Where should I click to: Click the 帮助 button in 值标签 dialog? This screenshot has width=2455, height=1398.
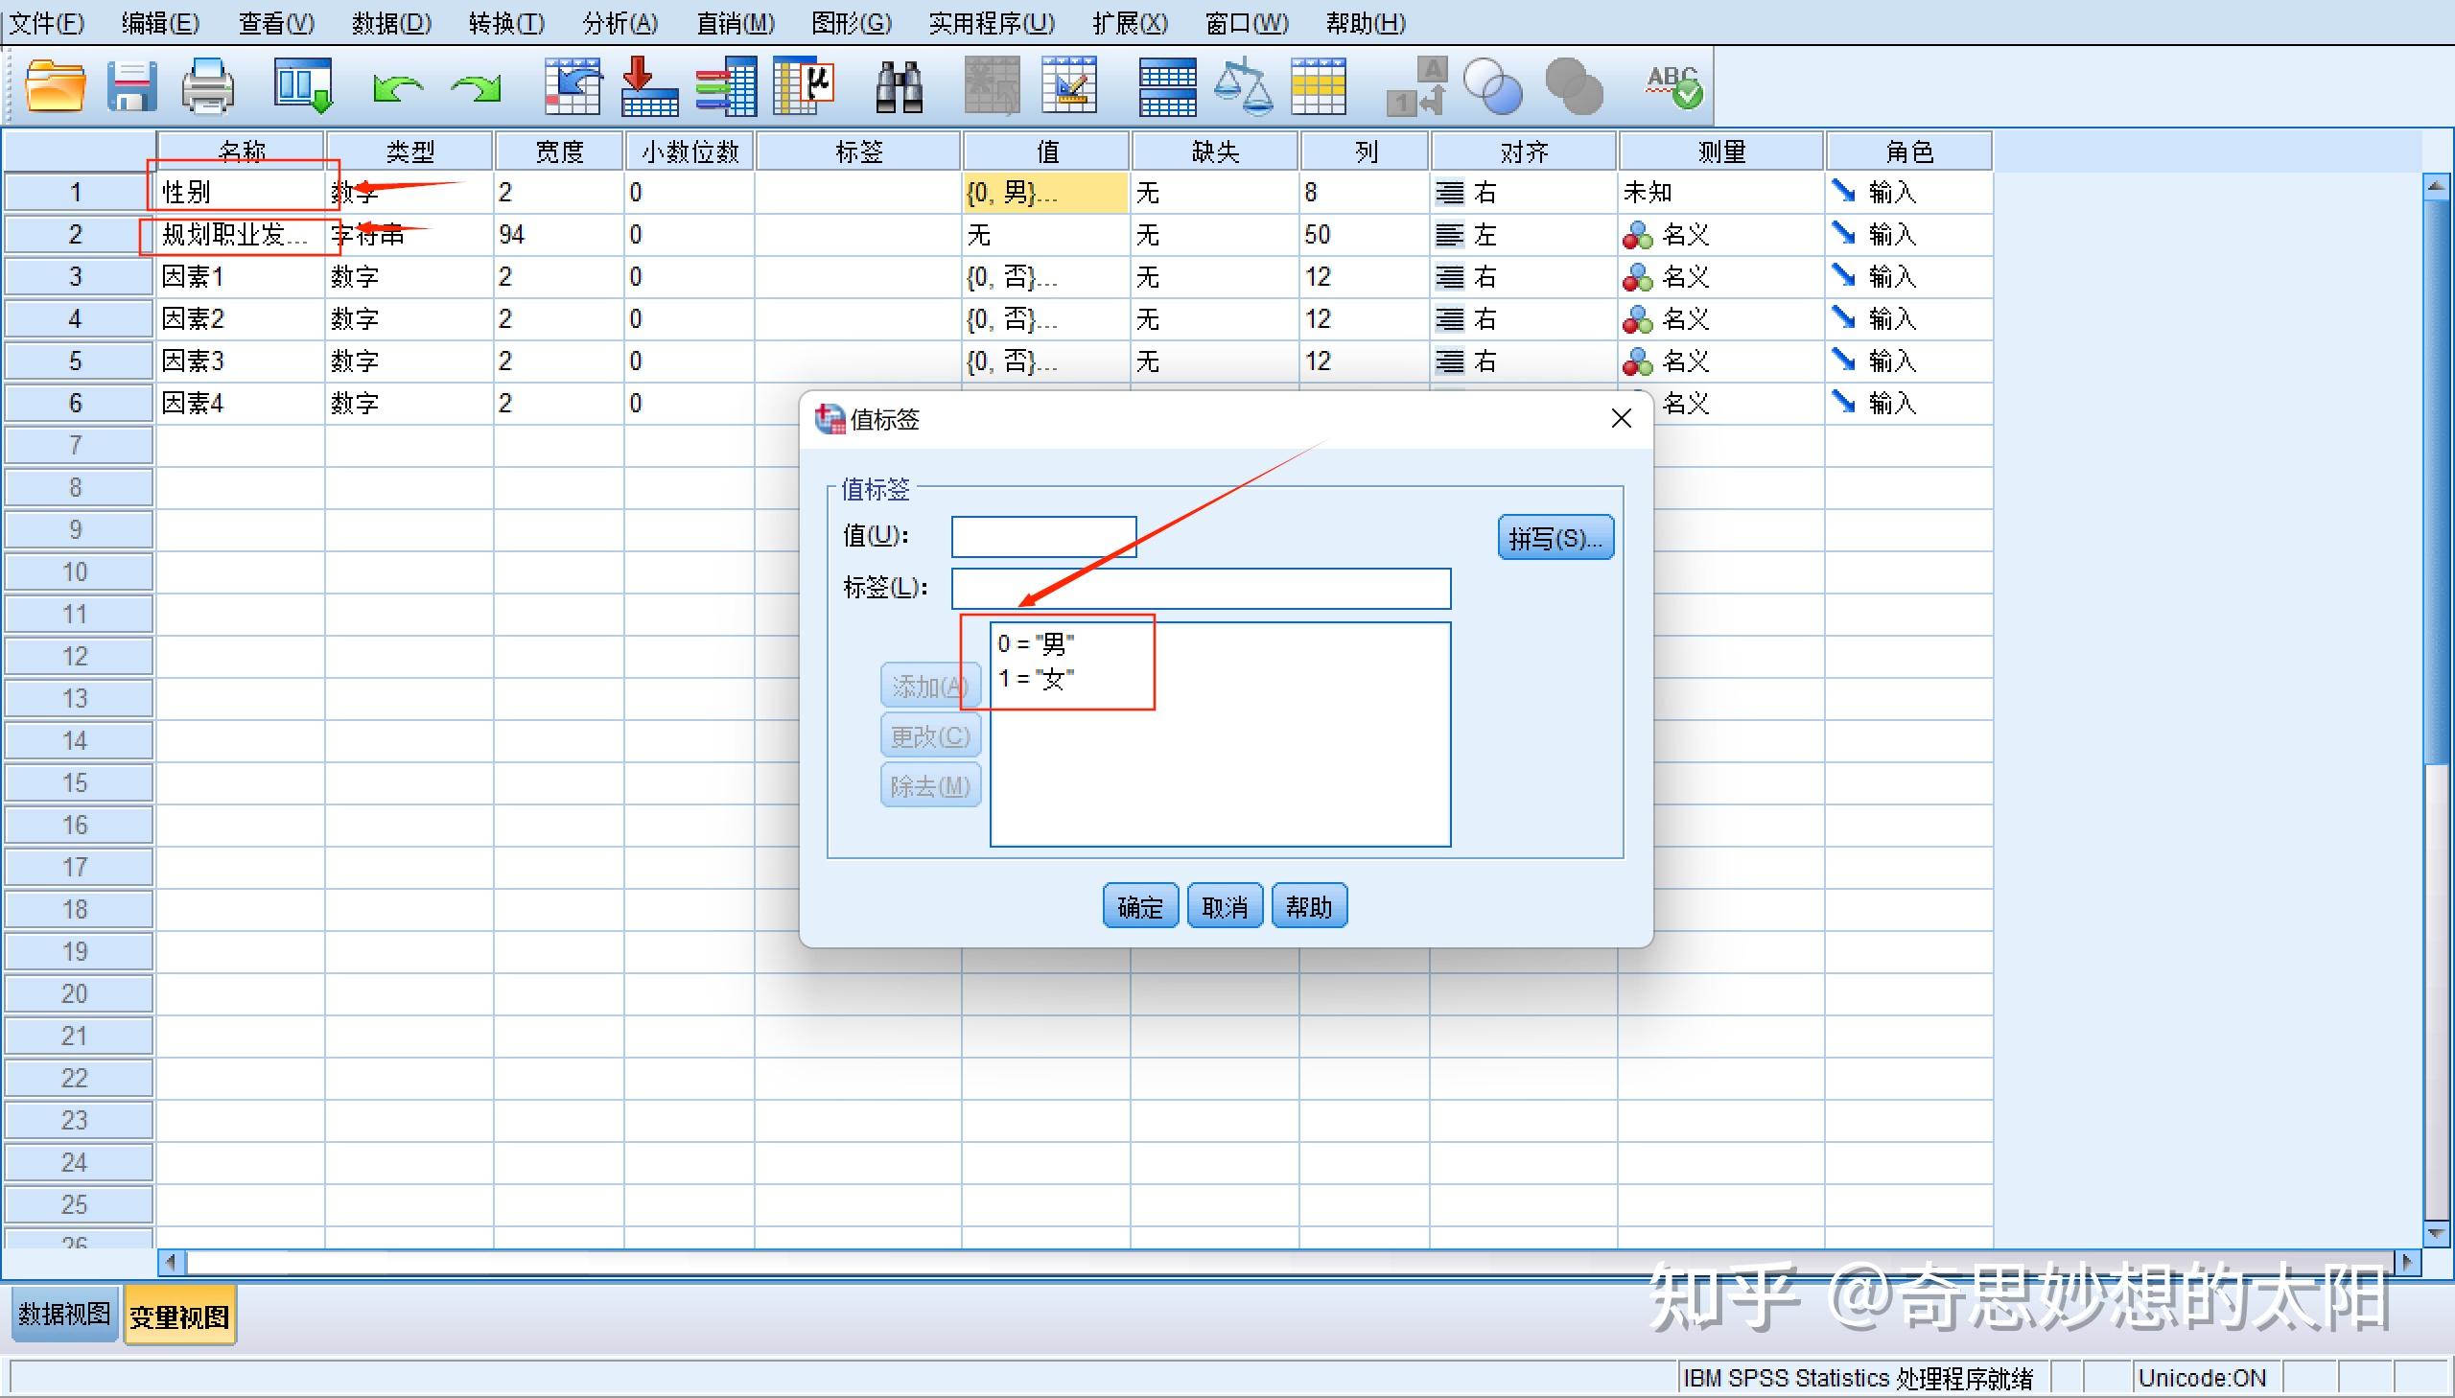pyautogui.click(x=1309, y=905)
